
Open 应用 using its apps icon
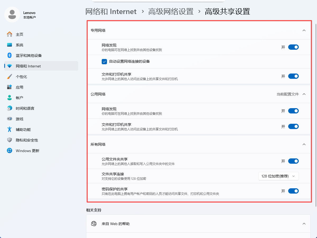tap(10, 87)
